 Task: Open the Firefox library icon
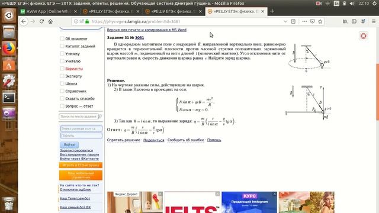(345, 21)
